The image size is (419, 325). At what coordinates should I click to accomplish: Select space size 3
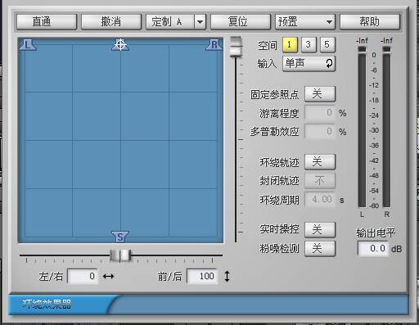(x=309, y=44)
